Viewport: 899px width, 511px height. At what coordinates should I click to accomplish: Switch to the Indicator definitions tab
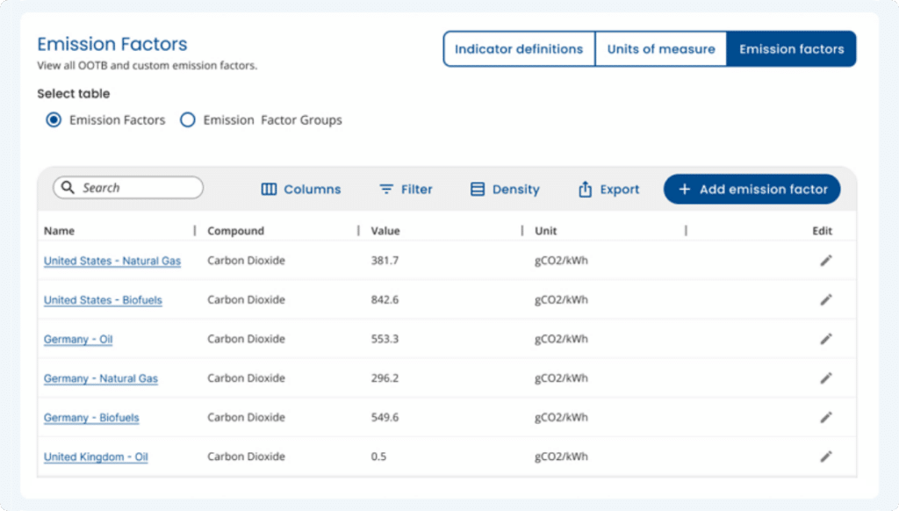click(x=519, y=48)
